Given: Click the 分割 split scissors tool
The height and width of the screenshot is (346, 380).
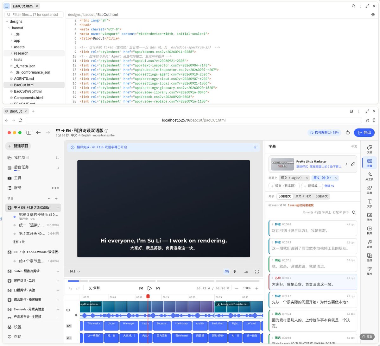Looking at the screenshot, I should pos(94,288).
